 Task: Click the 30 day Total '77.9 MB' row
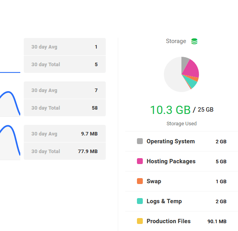click(65, 151)
